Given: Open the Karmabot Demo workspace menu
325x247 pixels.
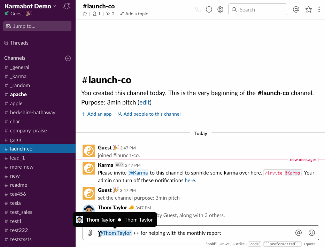Looking at the screenshot, I should (30, 6).
